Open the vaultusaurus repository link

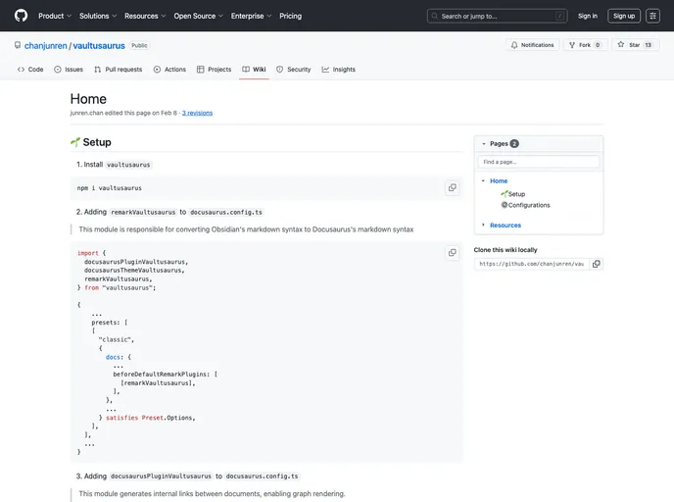pyautogui.click(x=99, y=46)
